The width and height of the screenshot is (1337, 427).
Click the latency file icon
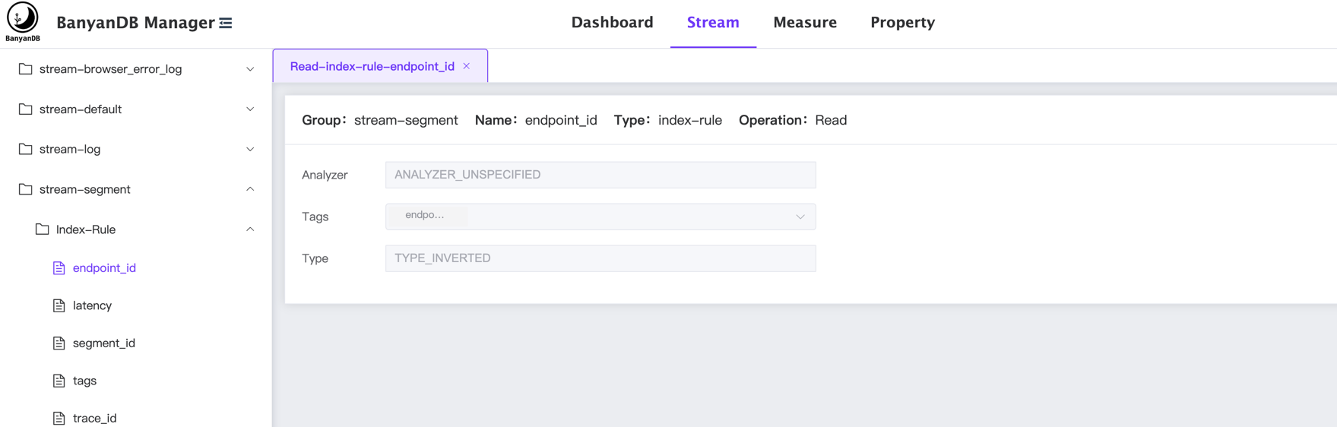[59, 305]
